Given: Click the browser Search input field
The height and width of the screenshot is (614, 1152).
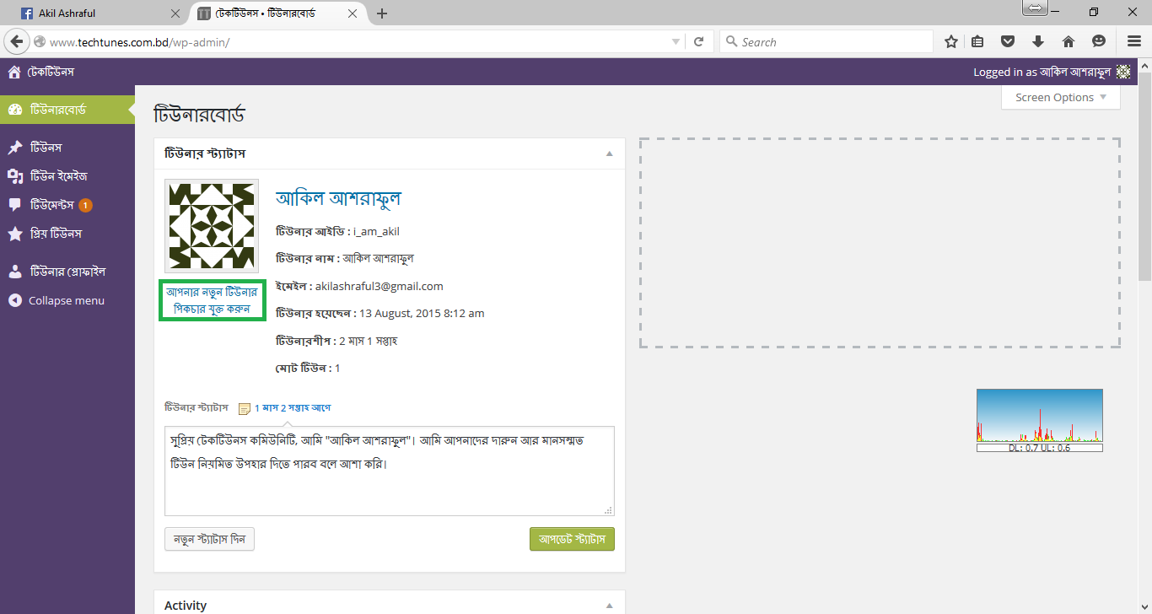Looking at the screenshot, I should point(826,41).
